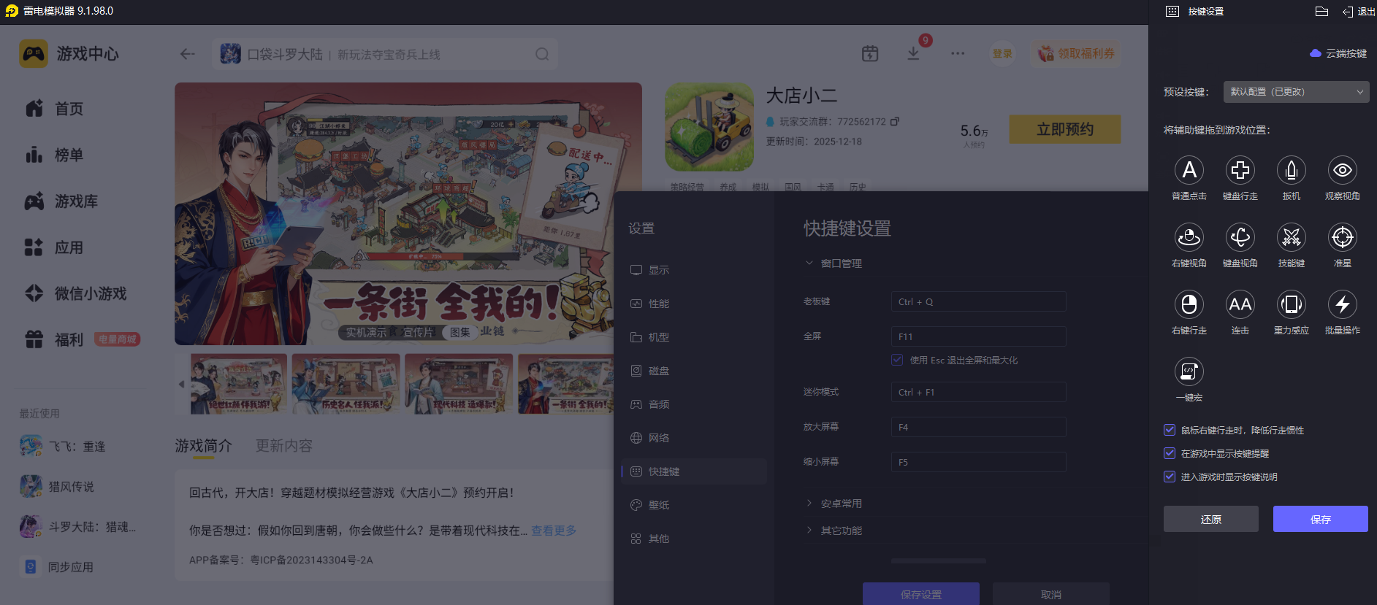
Task: Select the 观察视角 eye icon
Action: click(x=1342, y=171)
